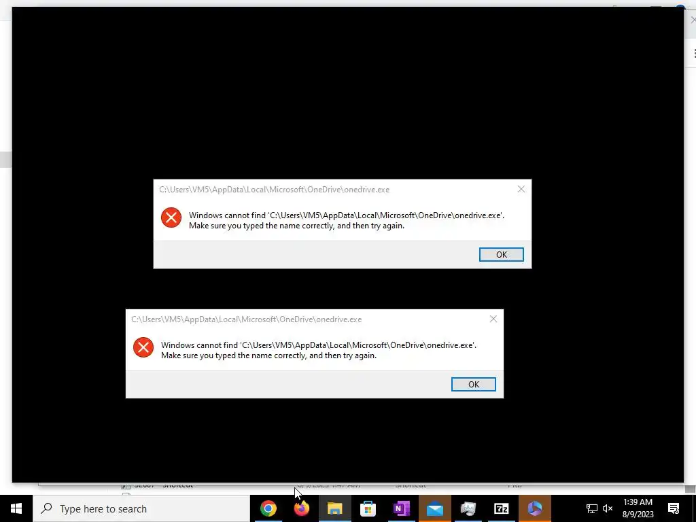Click the error icon in the lower dialog
Screen dimensions: 696x522
pyautogui.click(x=143, y=347)
